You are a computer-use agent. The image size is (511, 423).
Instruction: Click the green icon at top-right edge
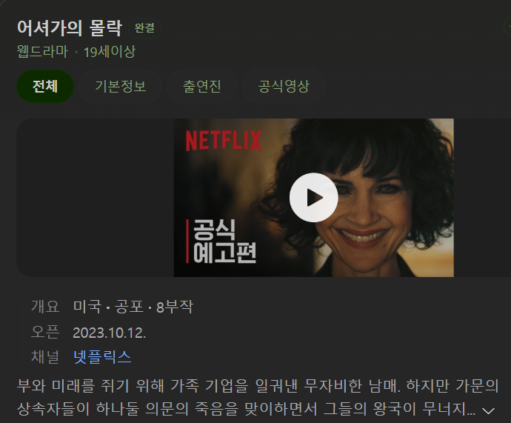point(508,27)
